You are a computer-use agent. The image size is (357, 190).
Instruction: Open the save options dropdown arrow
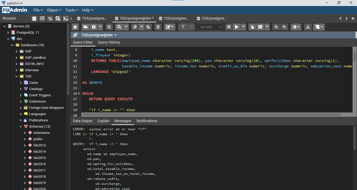tap(100, 27)
